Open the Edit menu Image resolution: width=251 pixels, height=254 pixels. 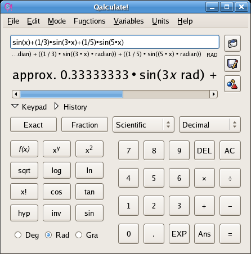point(33,21)
